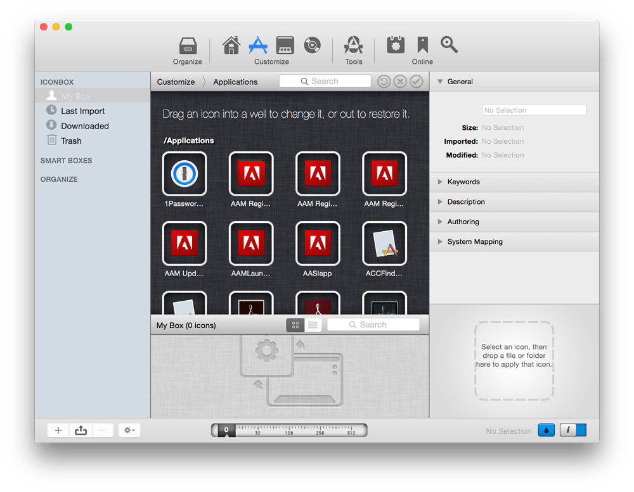634x492 pixels.
Task: Toggle the blue droplet button
Action: click(x=547, y=430)
